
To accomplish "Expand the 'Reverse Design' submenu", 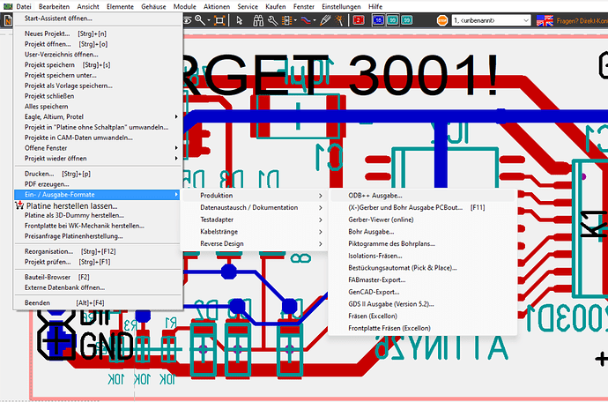I will pyautogui.click(x=255, y=243).
